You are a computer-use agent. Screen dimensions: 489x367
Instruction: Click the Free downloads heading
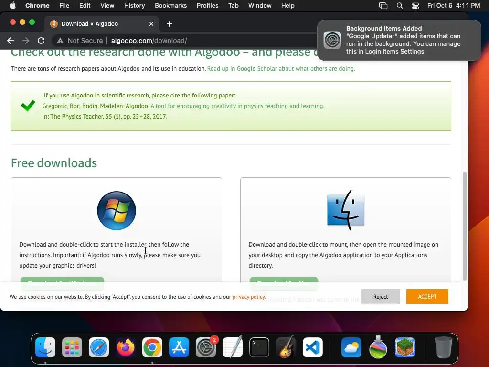pyautogui.click(x=54, y=163)
